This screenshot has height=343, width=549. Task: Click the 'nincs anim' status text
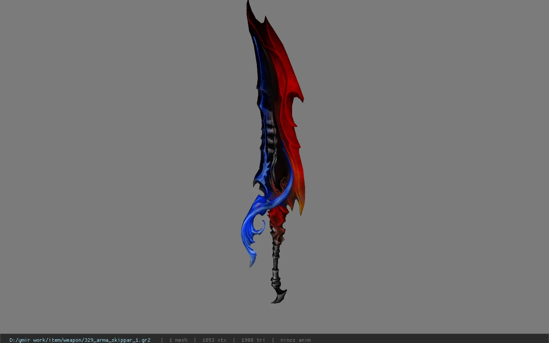coord(296,340)
